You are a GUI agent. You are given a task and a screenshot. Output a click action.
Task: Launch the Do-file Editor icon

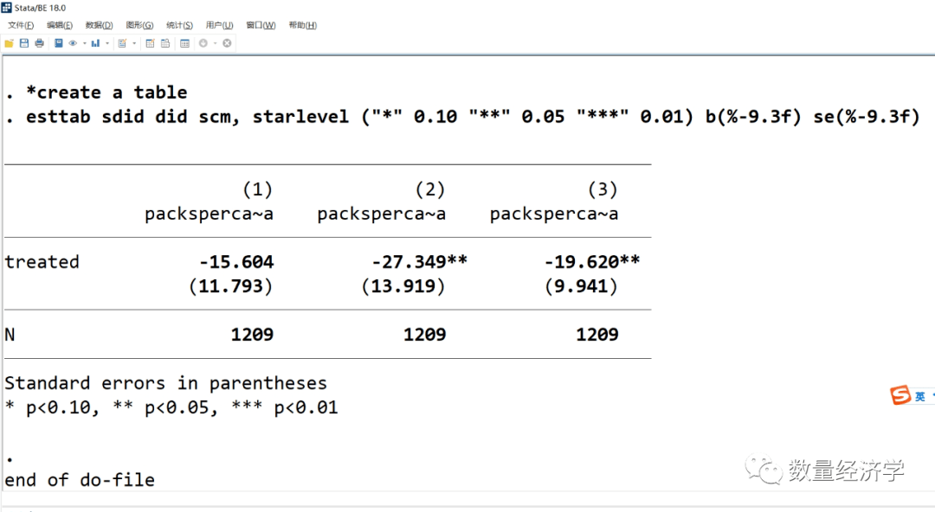(x=122, y=43)
